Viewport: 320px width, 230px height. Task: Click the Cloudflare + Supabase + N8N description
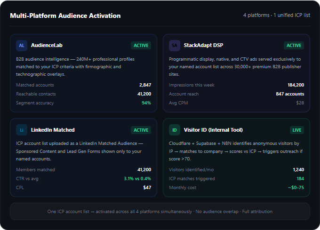(x=236, y=151)
